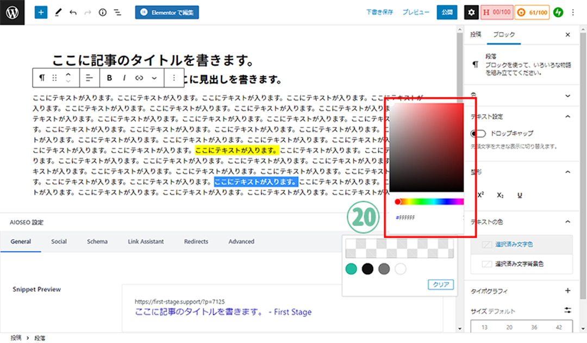Click the undo arrow icon
This screenshot has width=587, height=343.
73,12
